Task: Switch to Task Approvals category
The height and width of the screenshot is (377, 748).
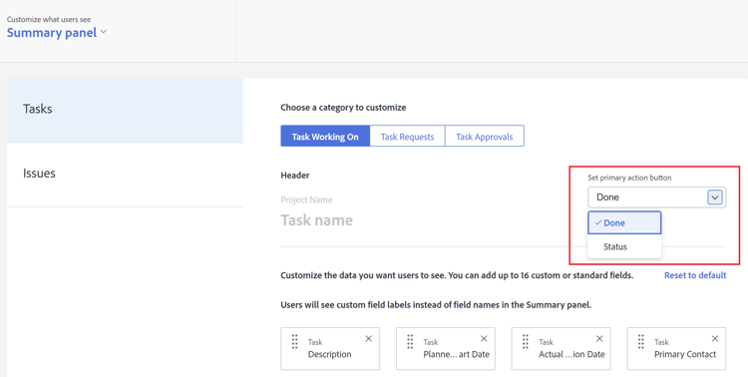Action: coord(484,137)
